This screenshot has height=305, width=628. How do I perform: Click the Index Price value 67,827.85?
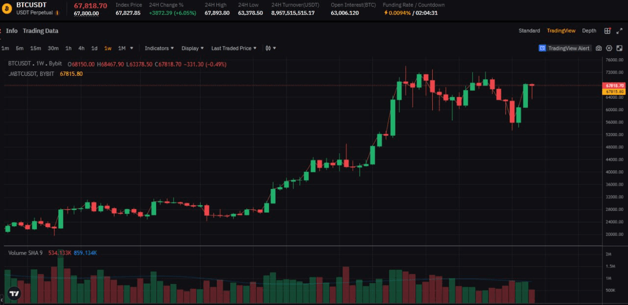(128, 13)
